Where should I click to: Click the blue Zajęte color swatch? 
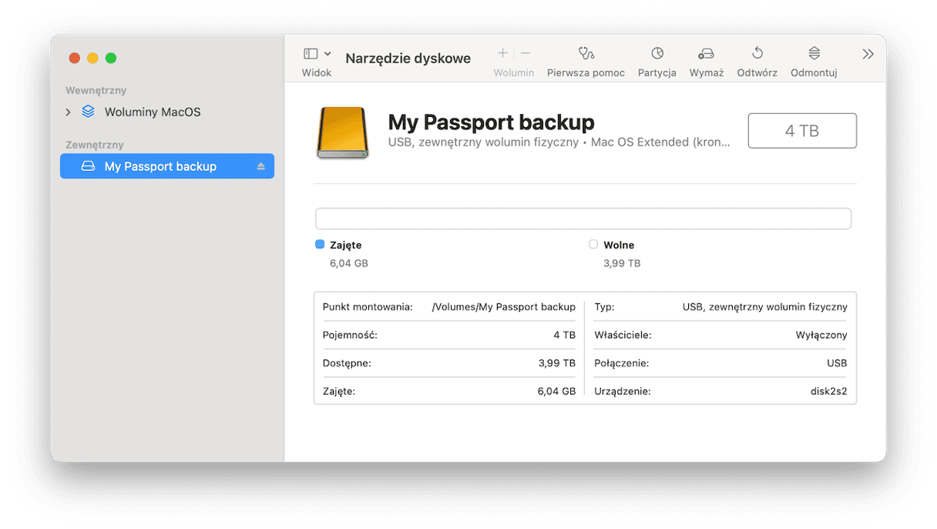320,244
